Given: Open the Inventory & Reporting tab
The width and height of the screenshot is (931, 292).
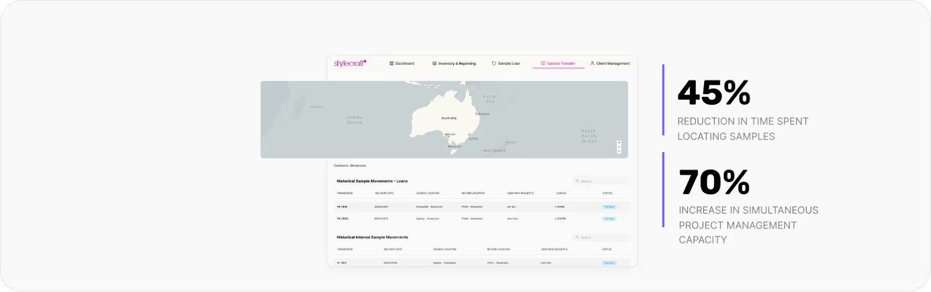Looking at the screenshot, I should pos(454,63).
